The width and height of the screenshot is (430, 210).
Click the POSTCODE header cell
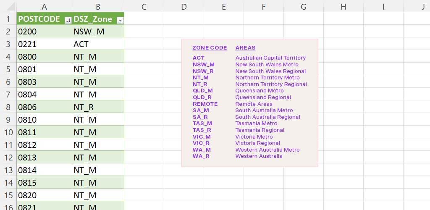pos(44,19)
